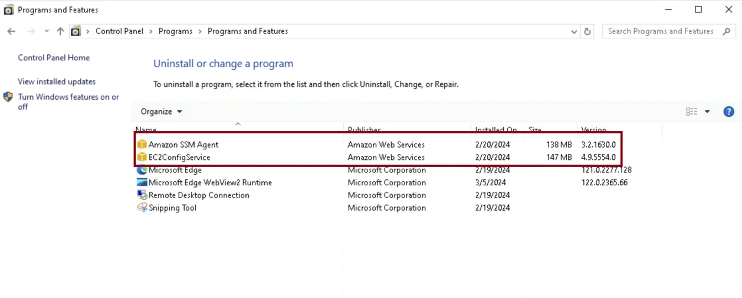Screen dimensions: 742x298
Task: Click the Snipping Tool scissors icon
Action: click(x=142, y=208)
